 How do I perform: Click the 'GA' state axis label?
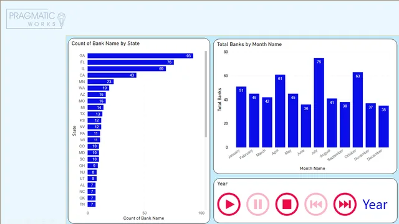coord(82,55)
